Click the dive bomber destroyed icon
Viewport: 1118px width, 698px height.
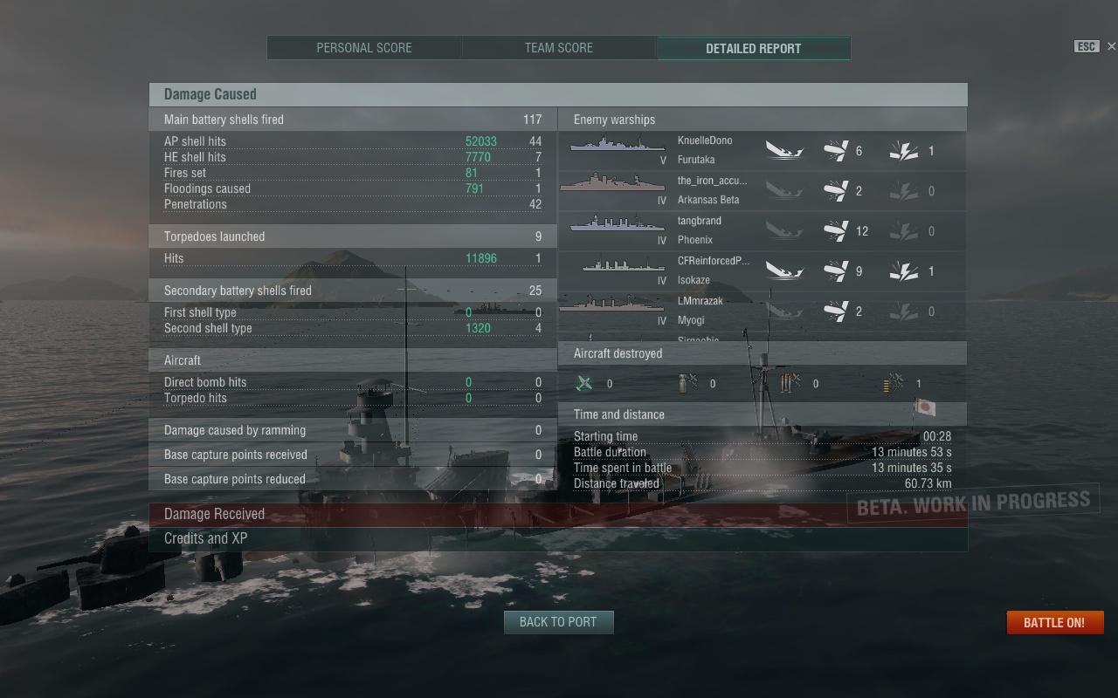pyautogui.click(x=687, y=383)
